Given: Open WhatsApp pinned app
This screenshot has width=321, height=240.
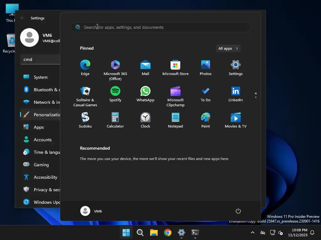Looking at the screenshot, I should [145, 94].
